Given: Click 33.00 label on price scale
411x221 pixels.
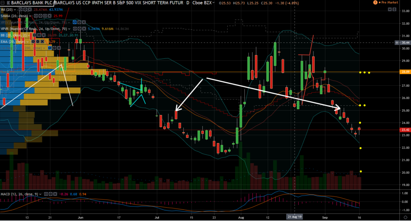Looking at the screenshot, I should pos(405,11).
